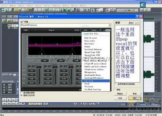Click the question mark in C4 plugin bar
The width and height of the screenshot is (162, 116).
coord(100,30)
